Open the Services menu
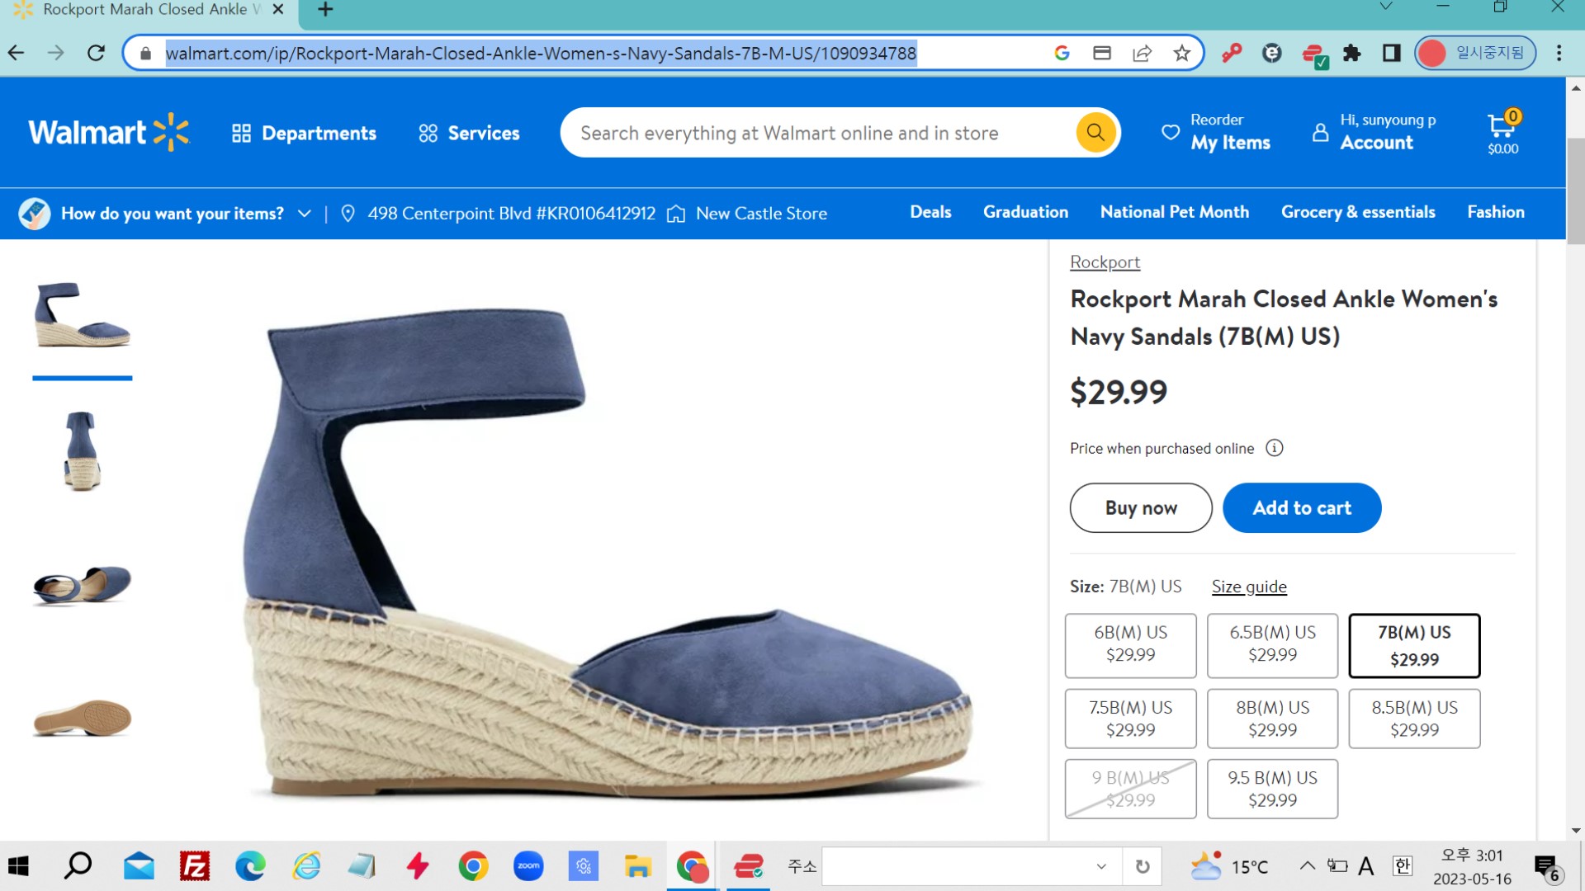The height and width of the screenshot is (891, 1585). click(x=469, y=133)
